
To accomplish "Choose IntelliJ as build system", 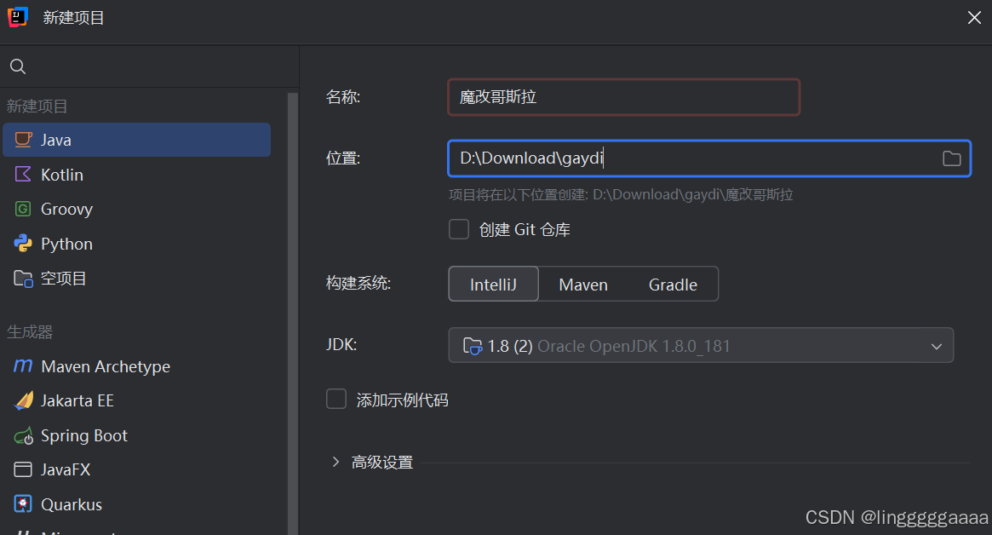I will point(494,285).
